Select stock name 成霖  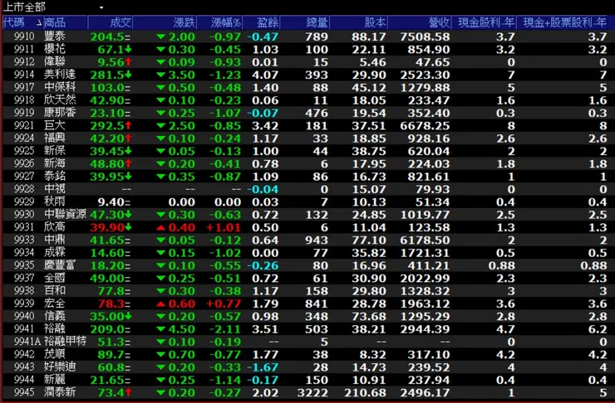[x=55, y=252]
